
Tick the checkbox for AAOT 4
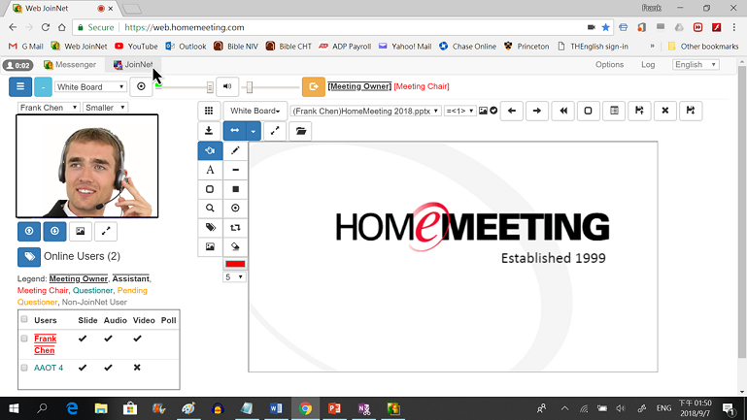[x=24, y=368]
